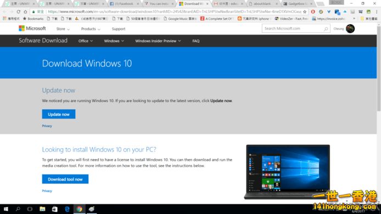Expand the Windows menu in Software Download bar
This screenshot has height=214, width=381.
click(114, 41)
